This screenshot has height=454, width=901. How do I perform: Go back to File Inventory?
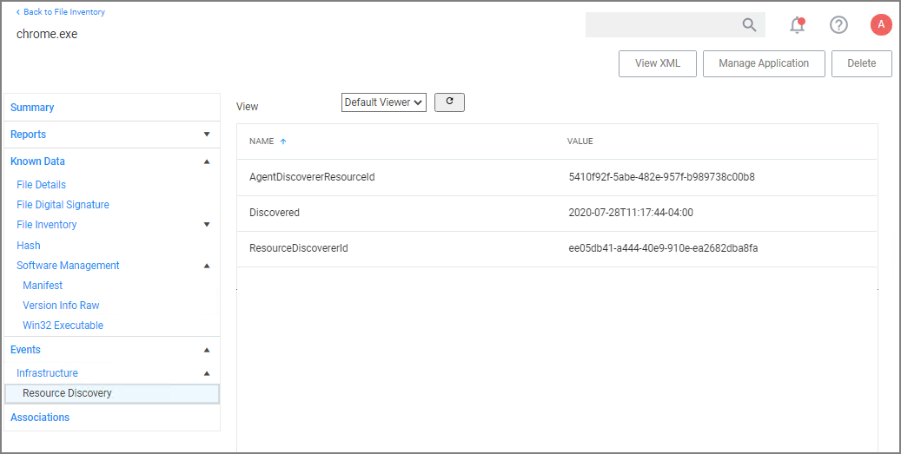(x=61, y=12)
